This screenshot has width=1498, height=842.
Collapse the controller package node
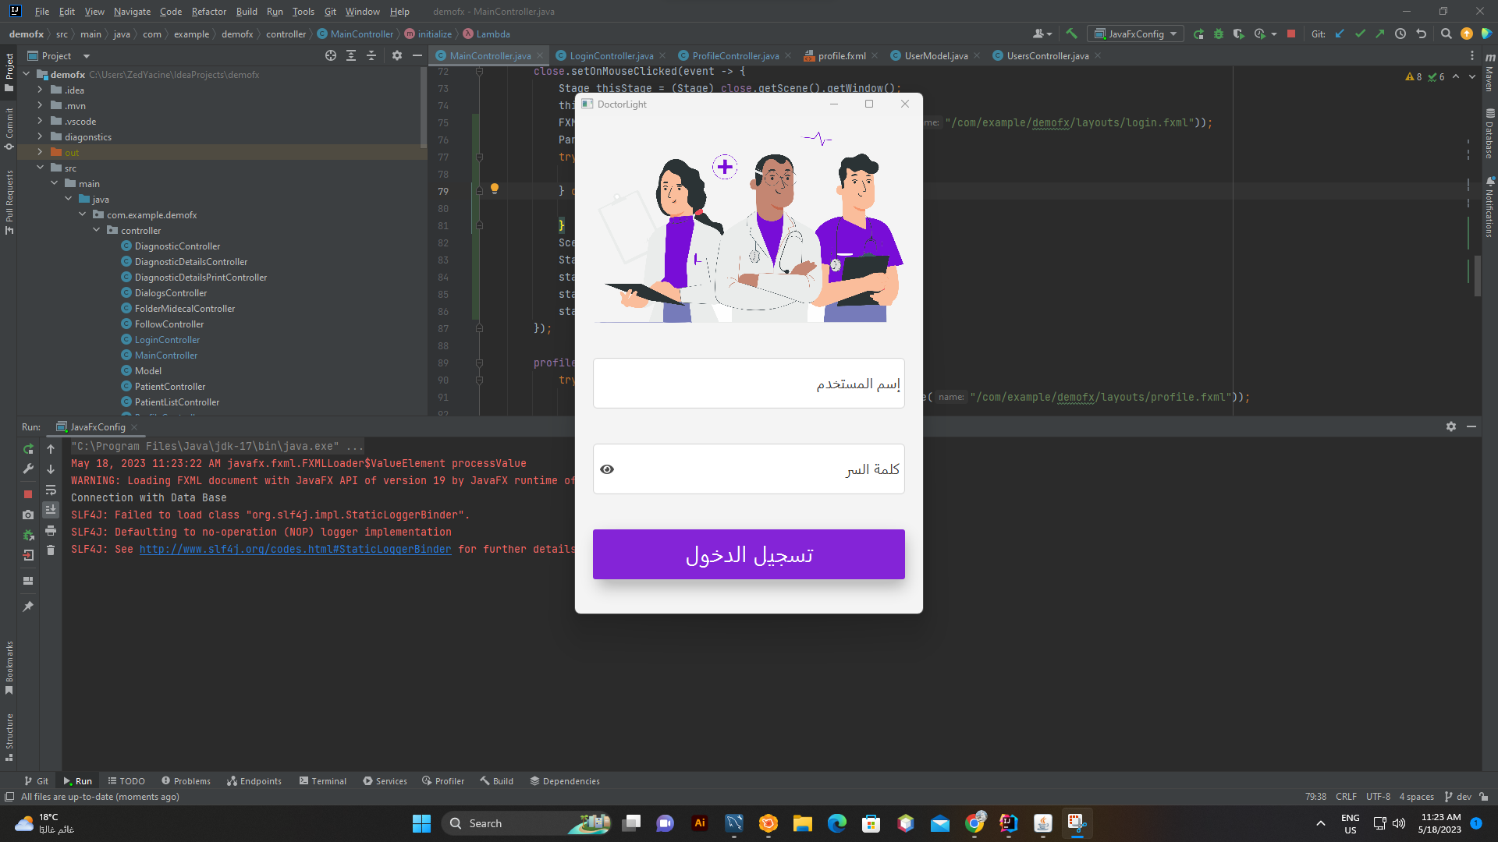(96, 231)
